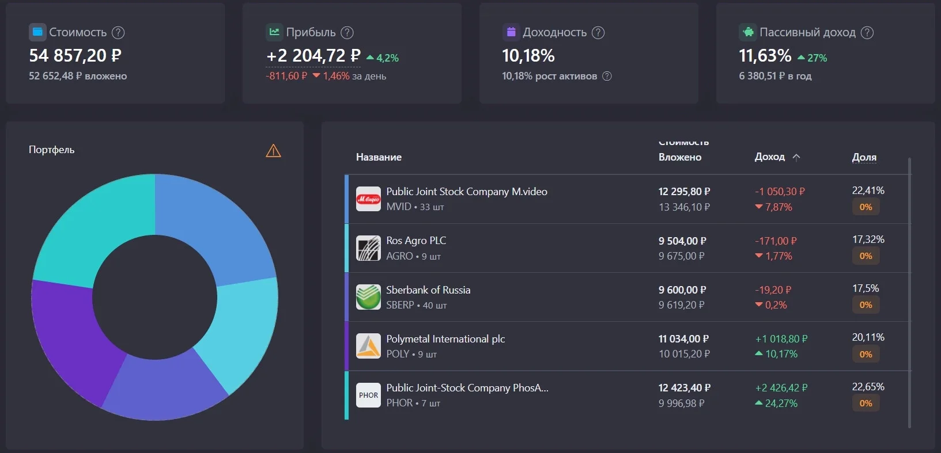This screenshot has width=941, height=453.
Task: Click the 0% badge in the AGRO row
Action: [x=866, y=256]
